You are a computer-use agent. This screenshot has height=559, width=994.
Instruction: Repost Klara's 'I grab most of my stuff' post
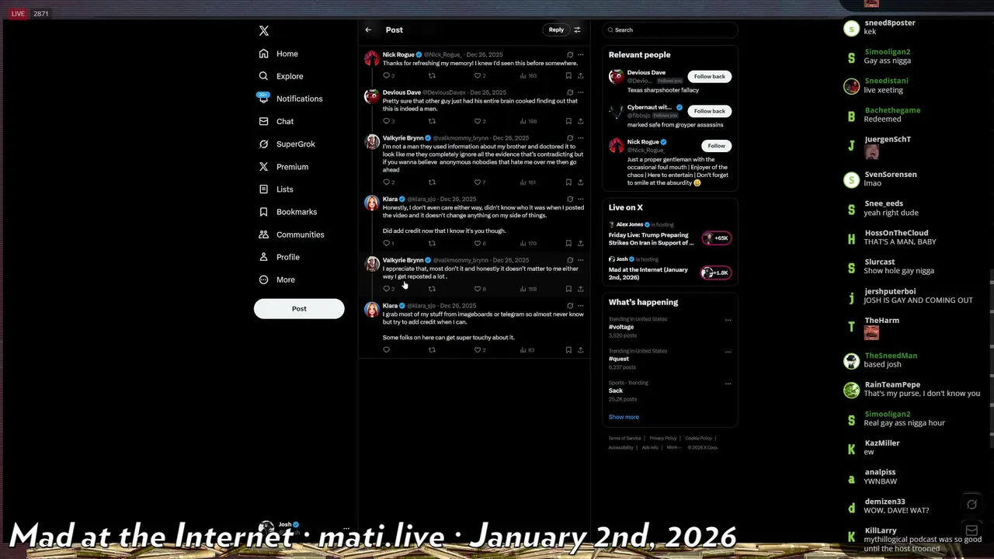click(x=432, y=350)
